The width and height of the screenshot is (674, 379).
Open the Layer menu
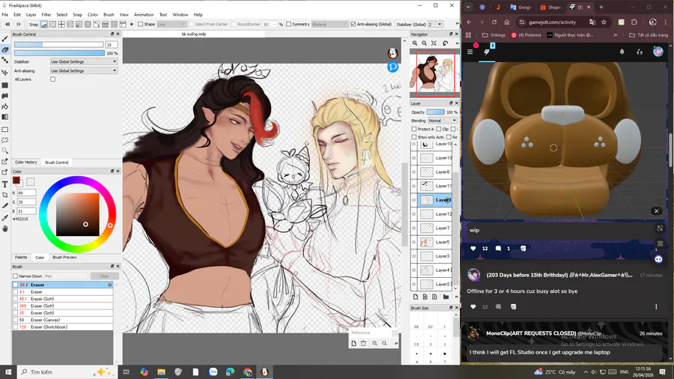click(31, 15)
